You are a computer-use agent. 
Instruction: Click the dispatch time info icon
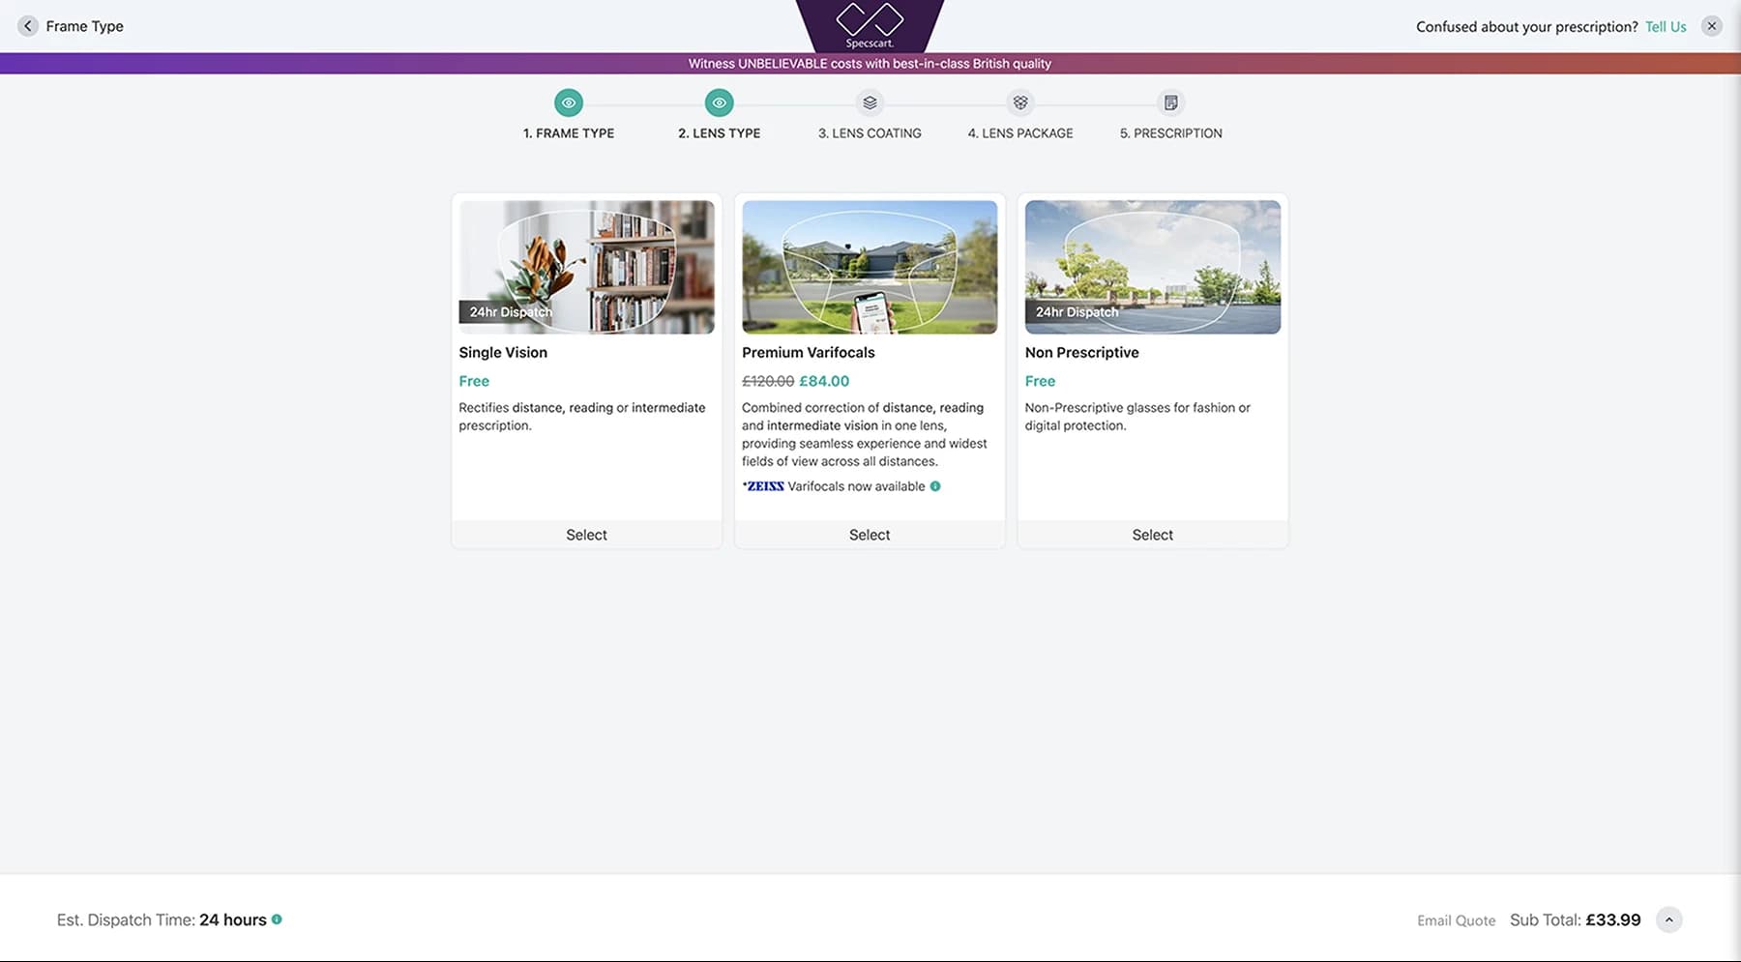point(277,919)
